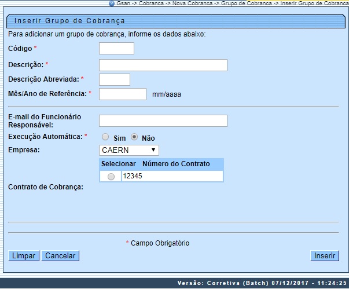Select the Sim radio for Execução Automática
The height and width of the screenshot is (289, 349).
tap(105, 137)
